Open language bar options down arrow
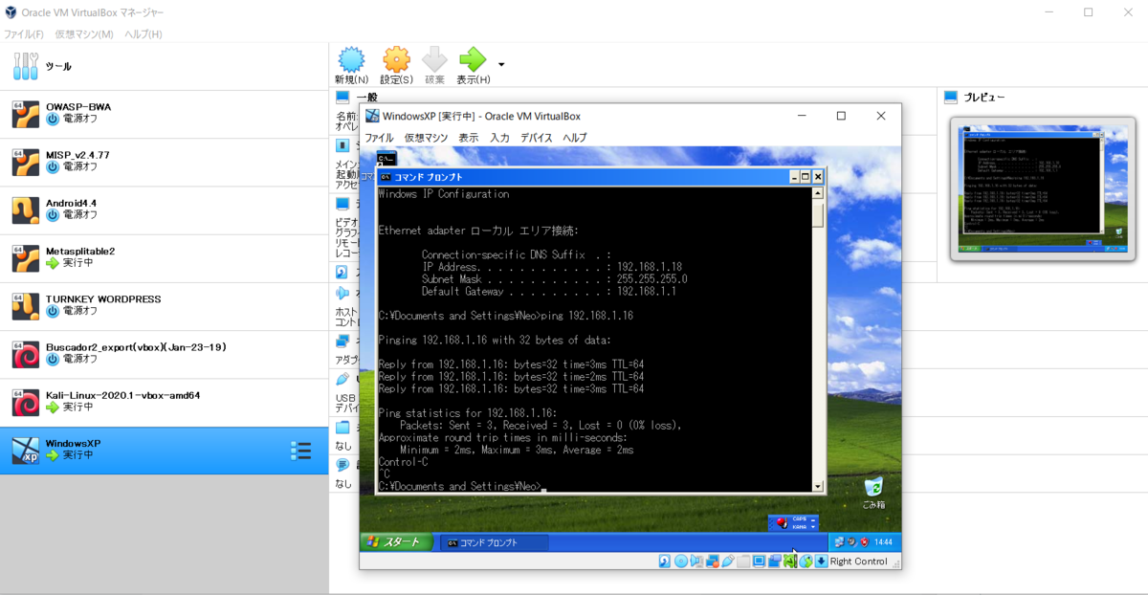This screenshot has width=1148, height=595. 813,527
